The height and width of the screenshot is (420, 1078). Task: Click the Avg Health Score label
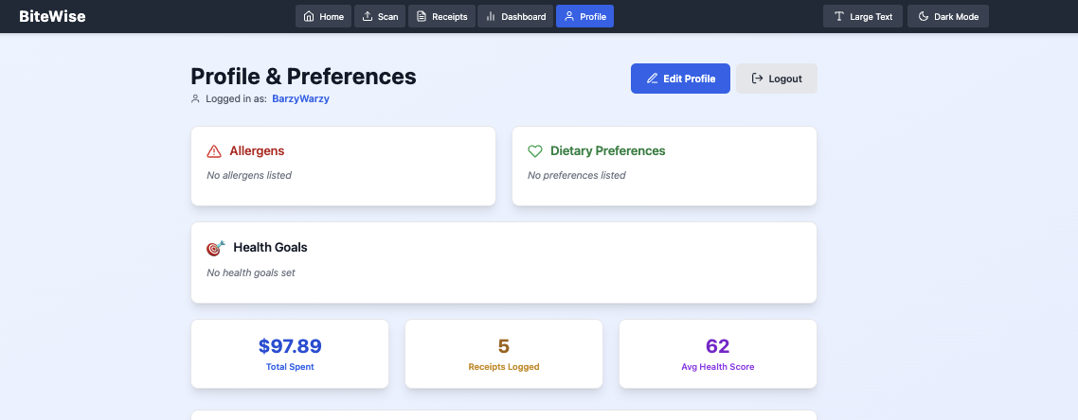(718, 367)
